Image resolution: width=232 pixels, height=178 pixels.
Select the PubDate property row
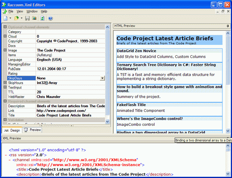[x=56, y=69]
